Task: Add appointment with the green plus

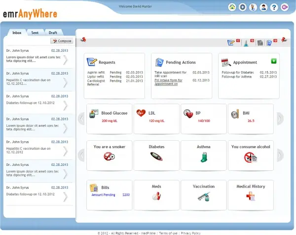Action: 274,61
